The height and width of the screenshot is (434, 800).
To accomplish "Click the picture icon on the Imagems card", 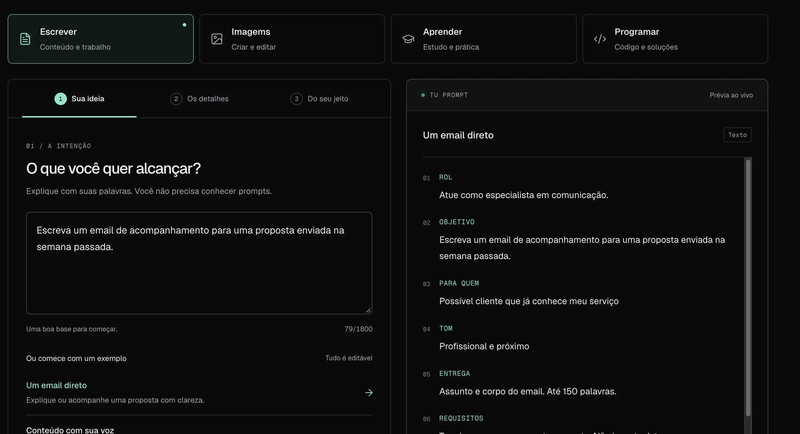I will click(x=217, y=39).
